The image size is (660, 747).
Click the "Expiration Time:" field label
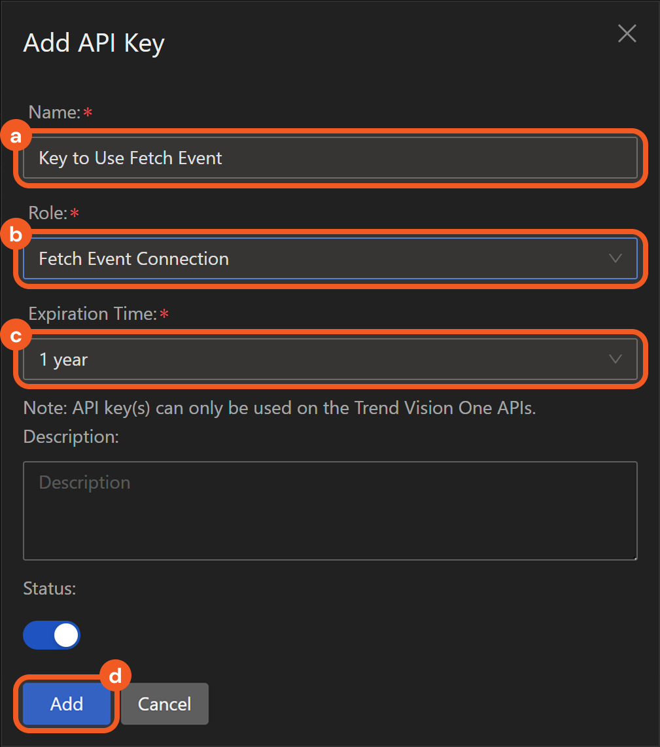(x=92, y=314)
